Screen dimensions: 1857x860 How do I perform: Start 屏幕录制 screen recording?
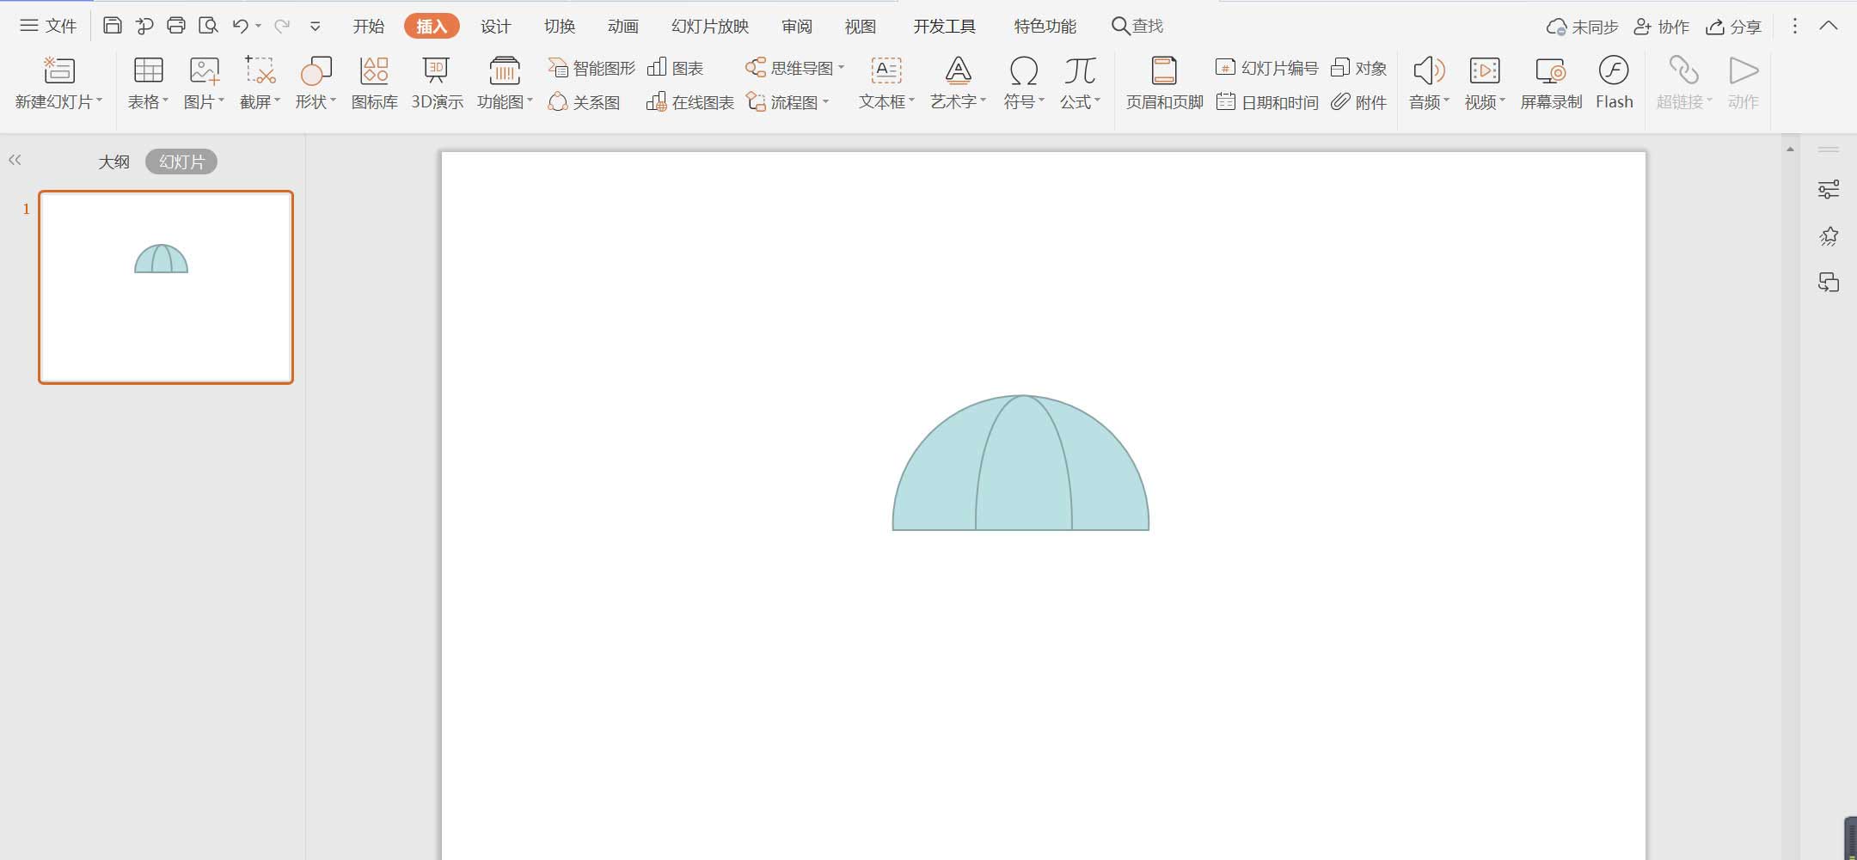(x=1549, y=82)
